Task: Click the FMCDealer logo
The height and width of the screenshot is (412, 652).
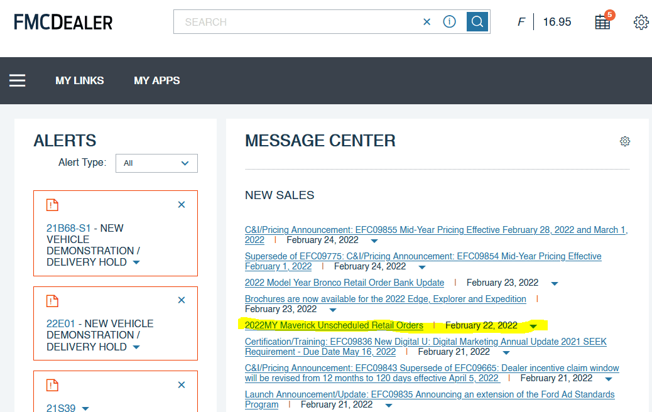Action: (63, 22)
